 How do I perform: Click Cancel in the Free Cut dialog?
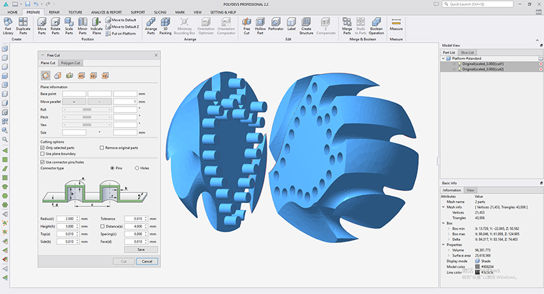(x=147, y=261)
